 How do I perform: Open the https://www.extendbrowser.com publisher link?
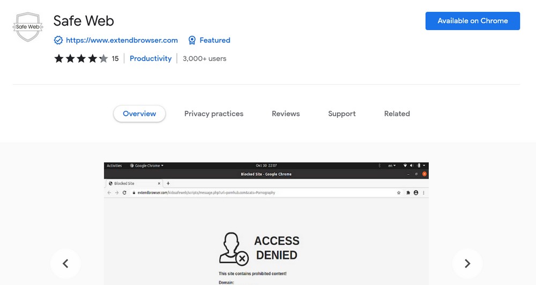(122, 40)
